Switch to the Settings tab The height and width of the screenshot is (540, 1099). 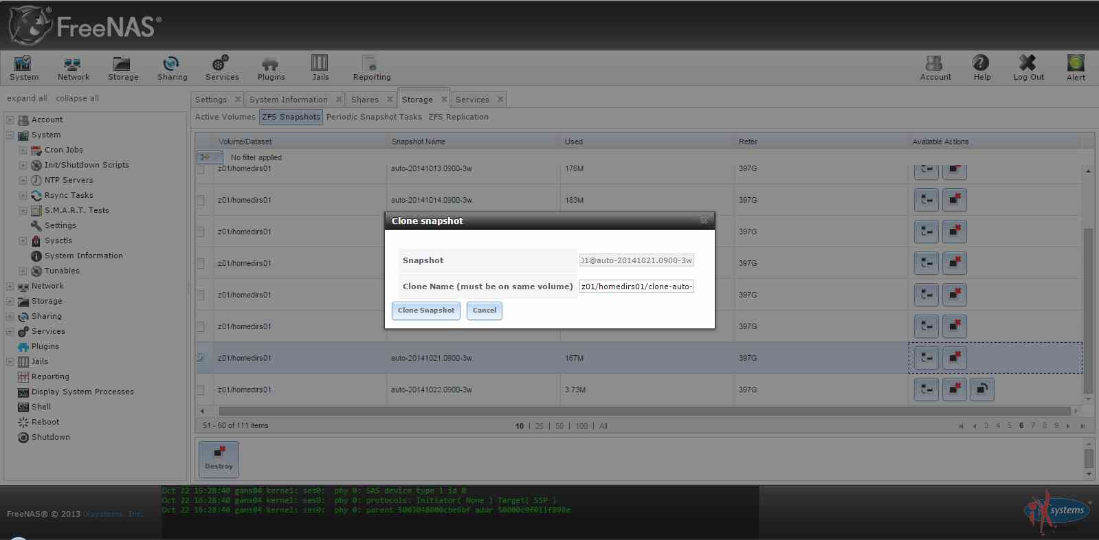pyautogui.click(x=210, y=100)
